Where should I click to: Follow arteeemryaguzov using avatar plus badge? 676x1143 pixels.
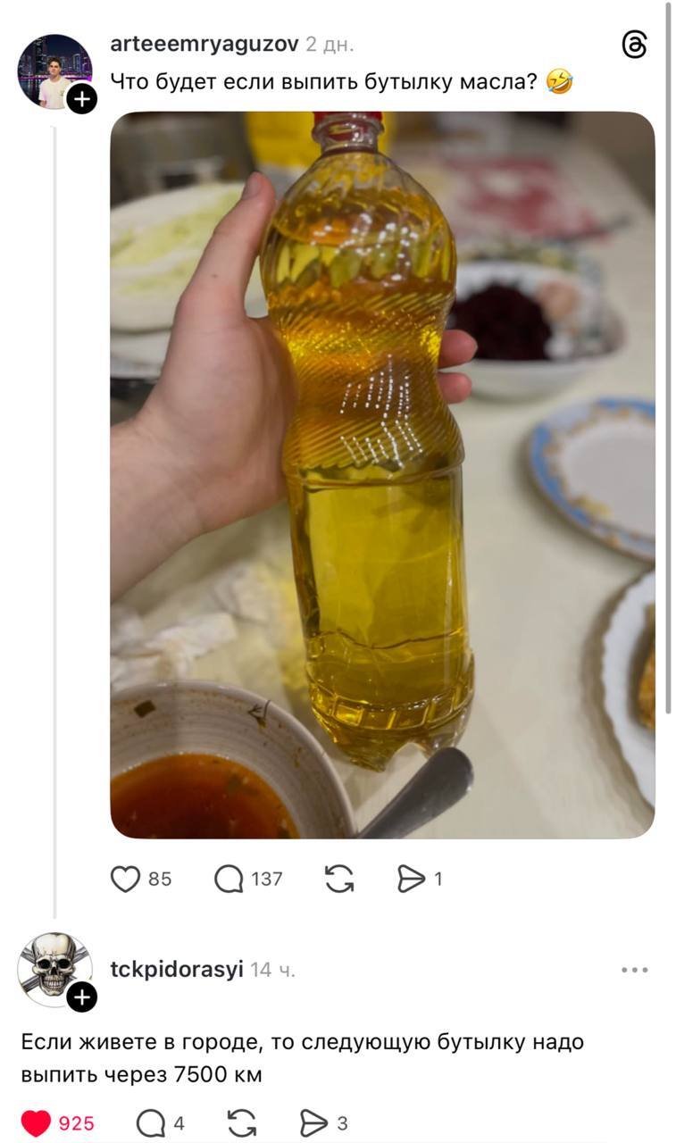pos(81,99)
